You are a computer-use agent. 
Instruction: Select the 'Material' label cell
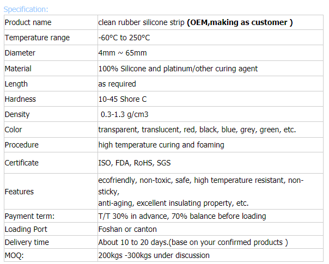click(51, 69)
